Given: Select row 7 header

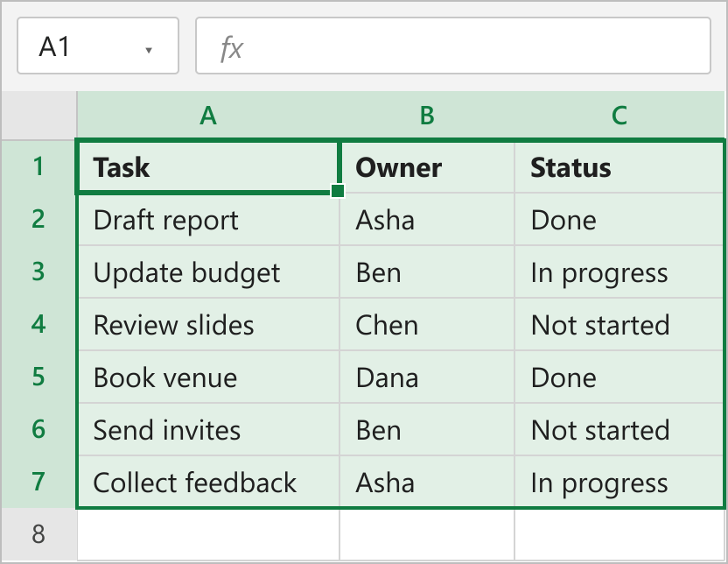Looking at the screenshot, I should 39,482.
